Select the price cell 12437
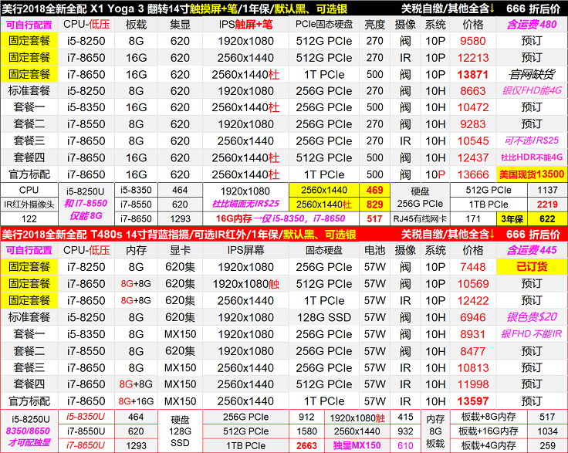The image size is (568, 453). pyautogui.click(x=473, y=158)
